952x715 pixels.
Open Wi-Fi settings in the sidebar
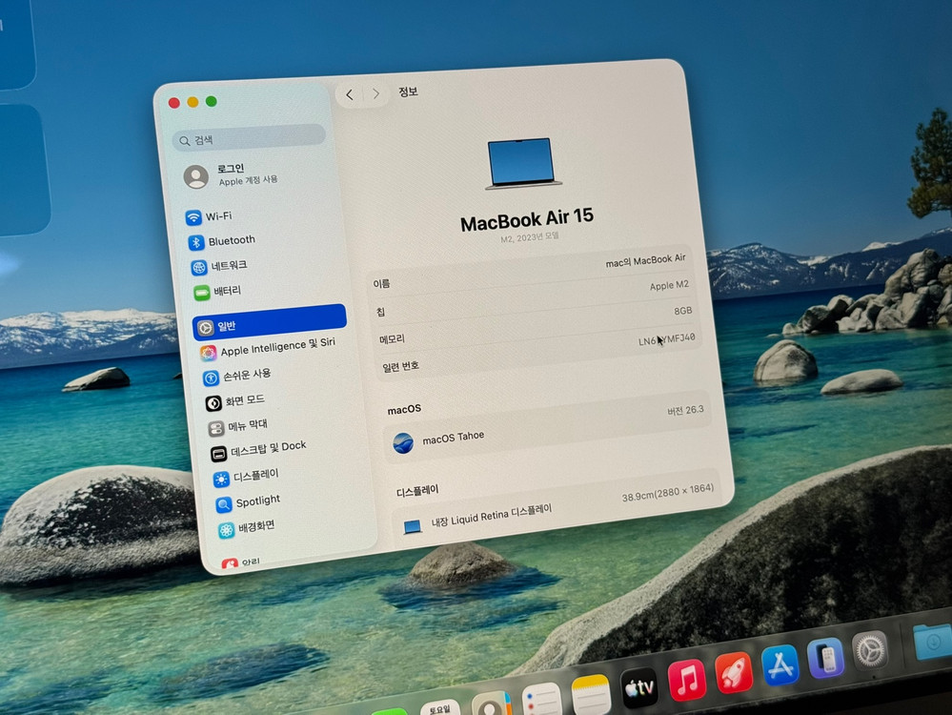[x=217, y=216]
